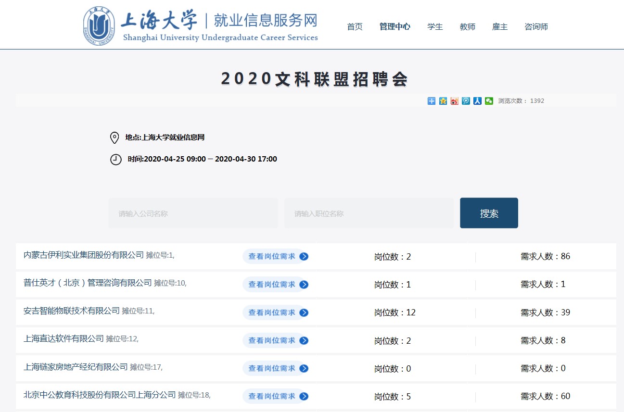
Task: Open 普仕英才（北京）管理咨询有限公司 company link
Action: tap(88, 283)
